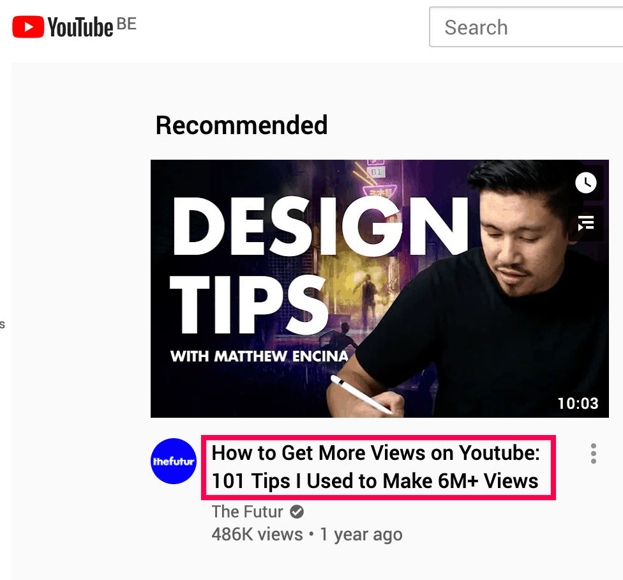
Task: Open the Design Tips video thumbnail
Action: click(x=379, y=289)
